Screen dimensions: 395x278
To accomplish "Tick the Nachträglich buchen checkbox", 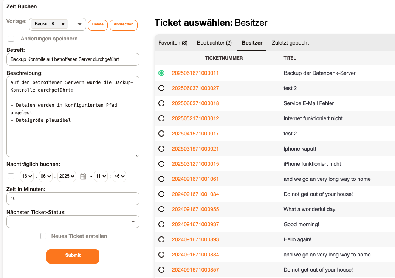I will click(x=11, y=176).
